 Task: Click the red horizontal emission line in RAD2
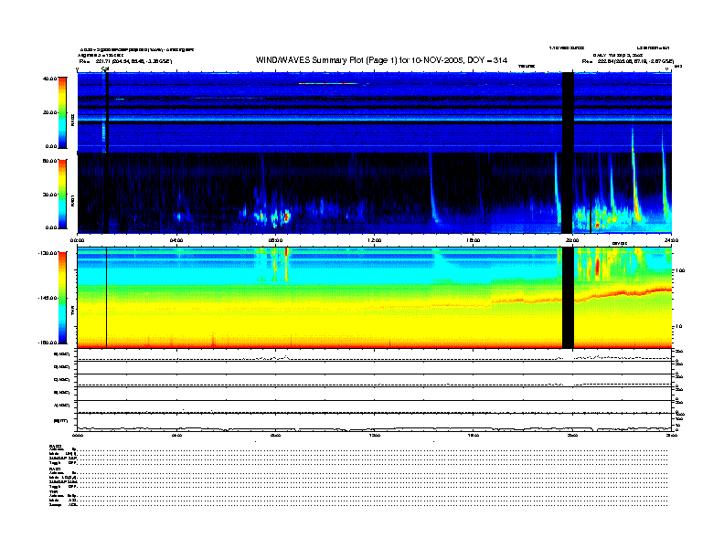point(328,83)
